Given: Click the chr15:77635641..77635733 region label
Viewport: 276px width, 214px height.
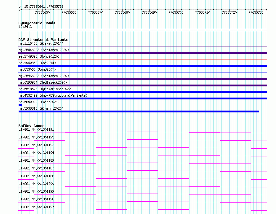Looking at the screenshot, I should tap(41, 7).
